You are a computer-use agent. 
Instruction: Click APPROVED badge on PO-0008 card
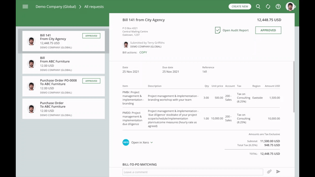91,81
